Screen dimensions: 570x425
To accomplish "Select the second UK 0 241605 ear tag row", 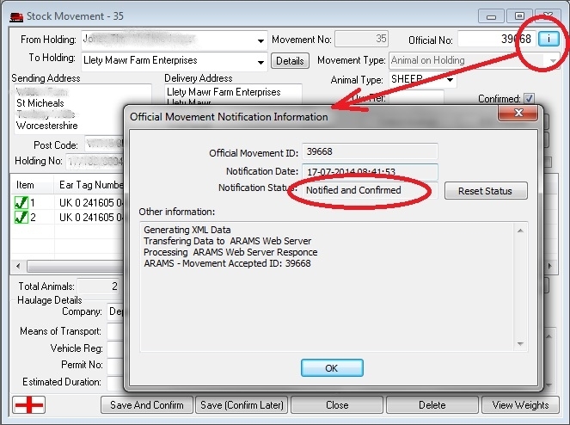I will (x=91, y=217).
